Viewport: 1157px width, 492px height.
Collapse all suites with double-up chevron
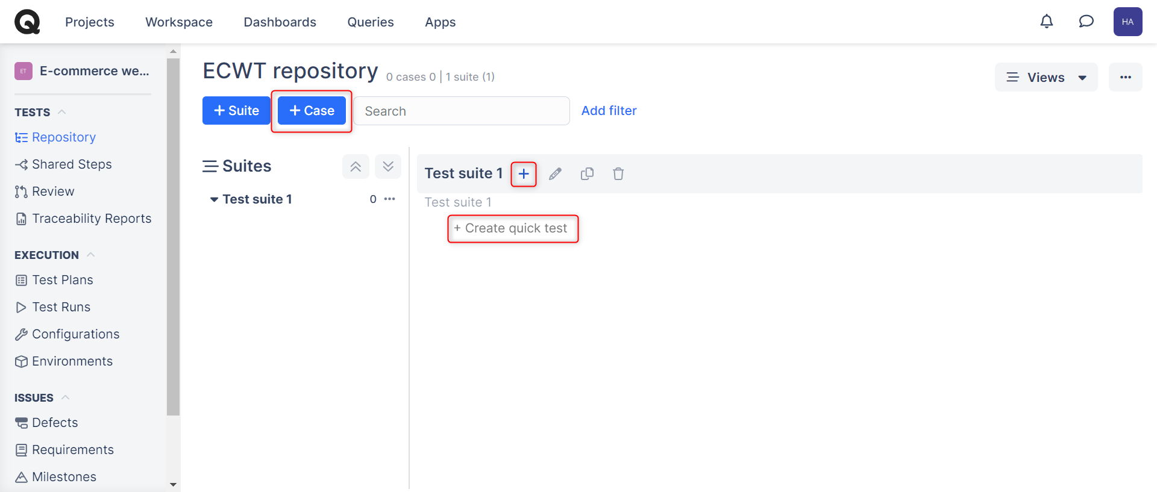point(356,167)
